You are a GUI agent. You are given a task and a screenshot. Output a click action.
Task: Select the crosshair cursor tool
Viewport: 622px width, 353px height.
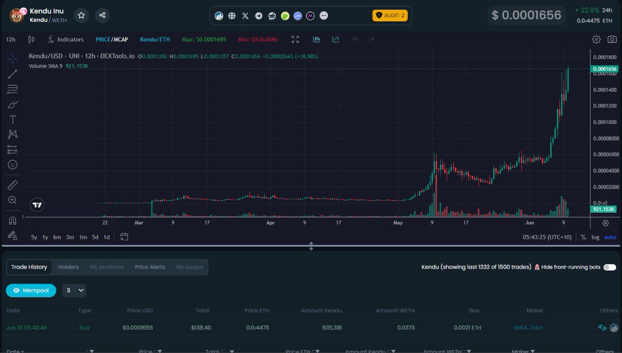pos(12,59)
